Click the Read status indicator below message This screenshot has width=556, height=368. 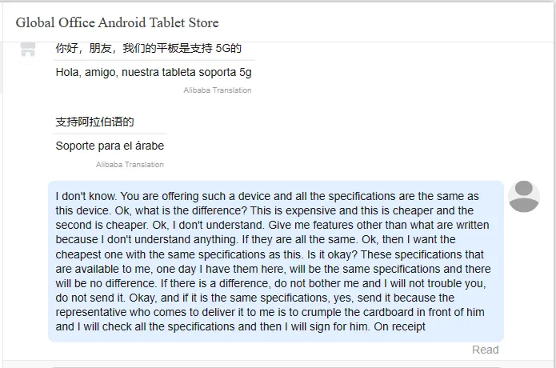[x=485, y=350]
